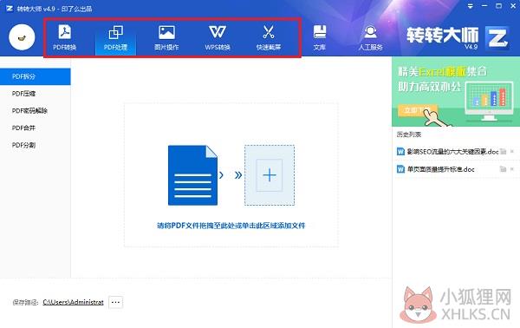Select PDF拆分 in the sidebar
520x328 pixels.
(36, 76)
